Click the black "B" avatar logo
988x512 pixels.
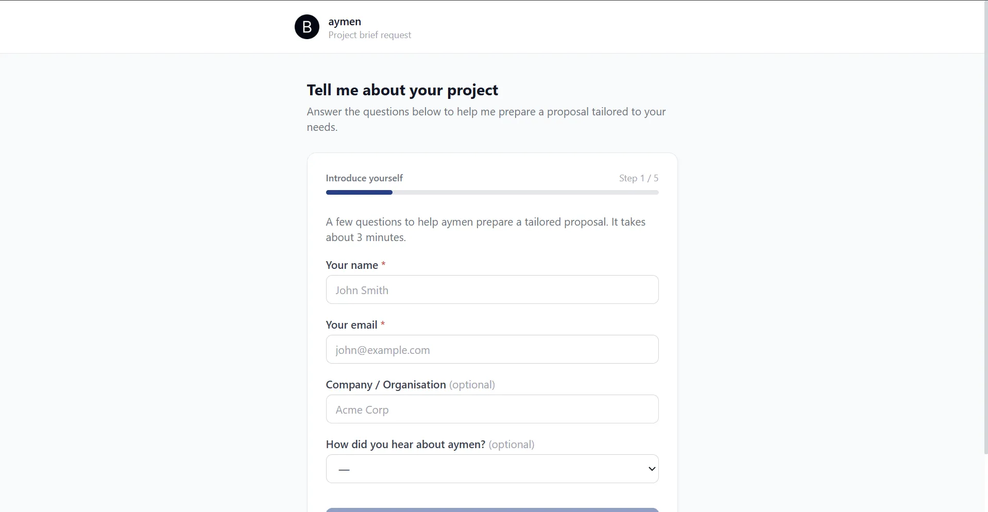(307, 27)
